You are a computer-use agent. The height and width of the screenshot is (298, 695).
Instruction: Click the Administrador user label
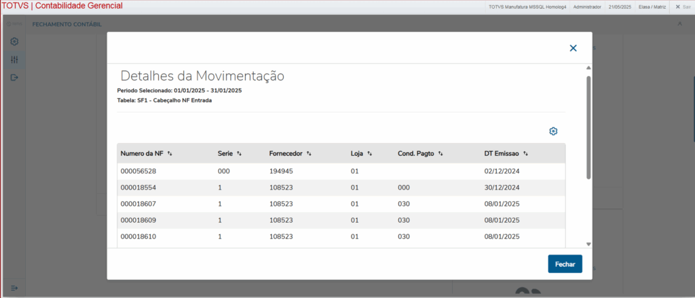587,7
